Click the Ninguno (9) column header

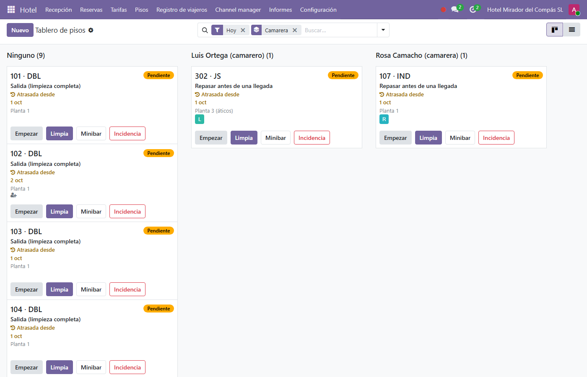[x=26, y=55]
